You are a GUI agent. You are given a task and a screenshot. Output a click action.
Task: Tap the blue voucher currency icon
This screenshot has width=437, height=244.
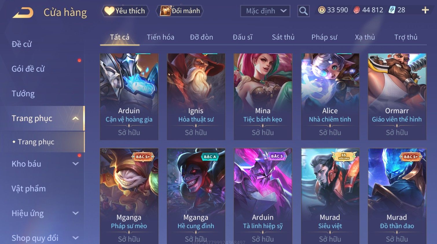[x=392, y=10]
